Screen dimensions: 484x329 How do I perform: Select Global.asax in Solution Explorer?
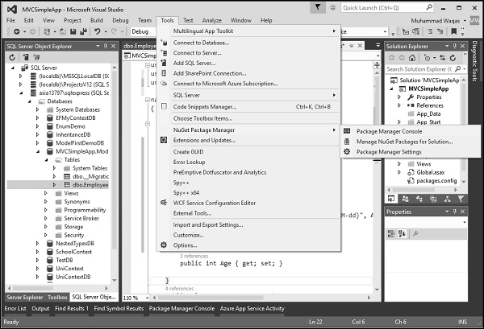click(430, 172)
